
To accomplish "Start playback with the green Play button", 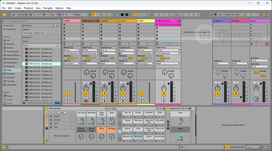I will click(118, 14).
